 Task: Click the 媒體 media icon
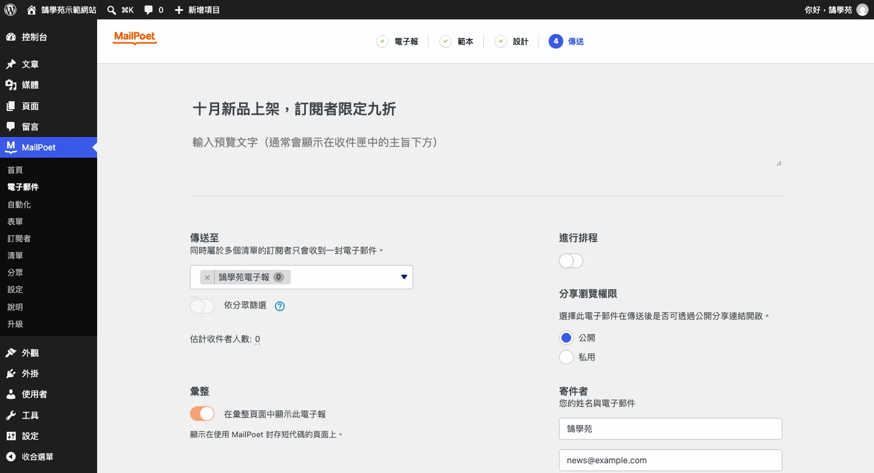(11, 85)
